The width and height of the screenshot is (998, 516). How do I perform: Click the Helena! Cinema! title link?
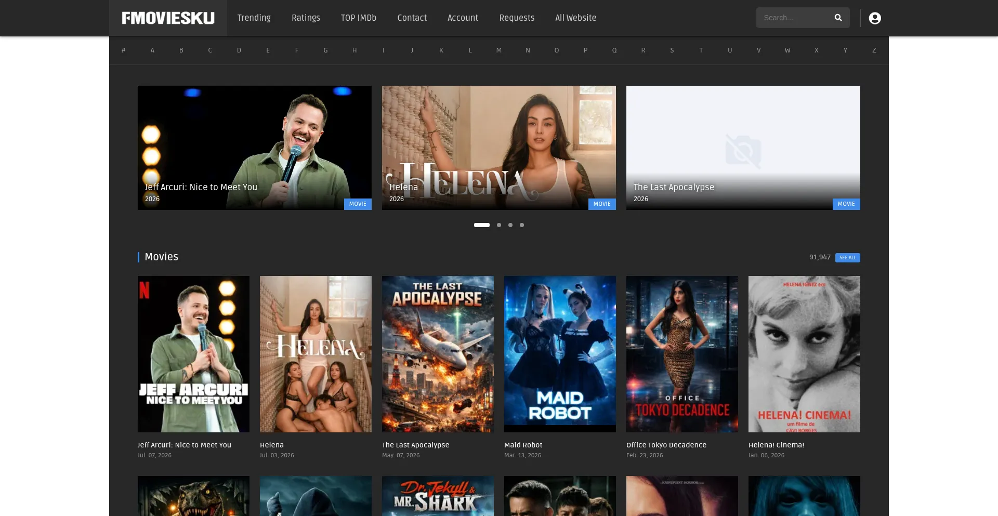coord(776,445)
